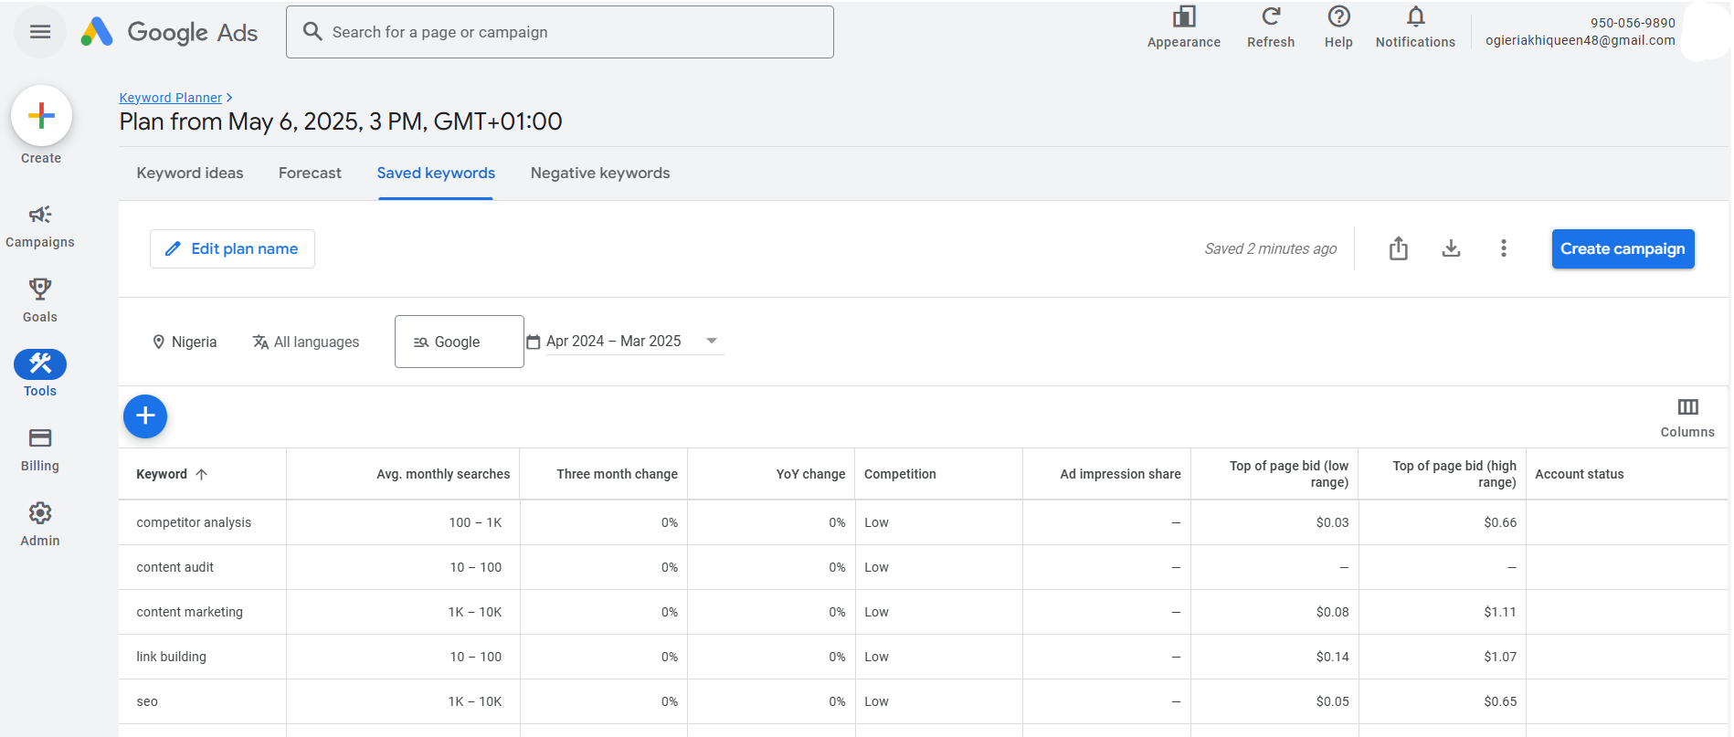This screenshot has width=1734, height=737.
Task: Open the three-dot more options menu
Action: coord(1504,248)
